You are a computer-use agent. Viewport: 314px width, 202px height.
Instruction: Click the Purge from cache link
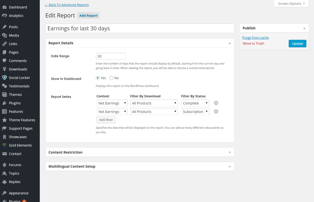(x=255, y=38)
